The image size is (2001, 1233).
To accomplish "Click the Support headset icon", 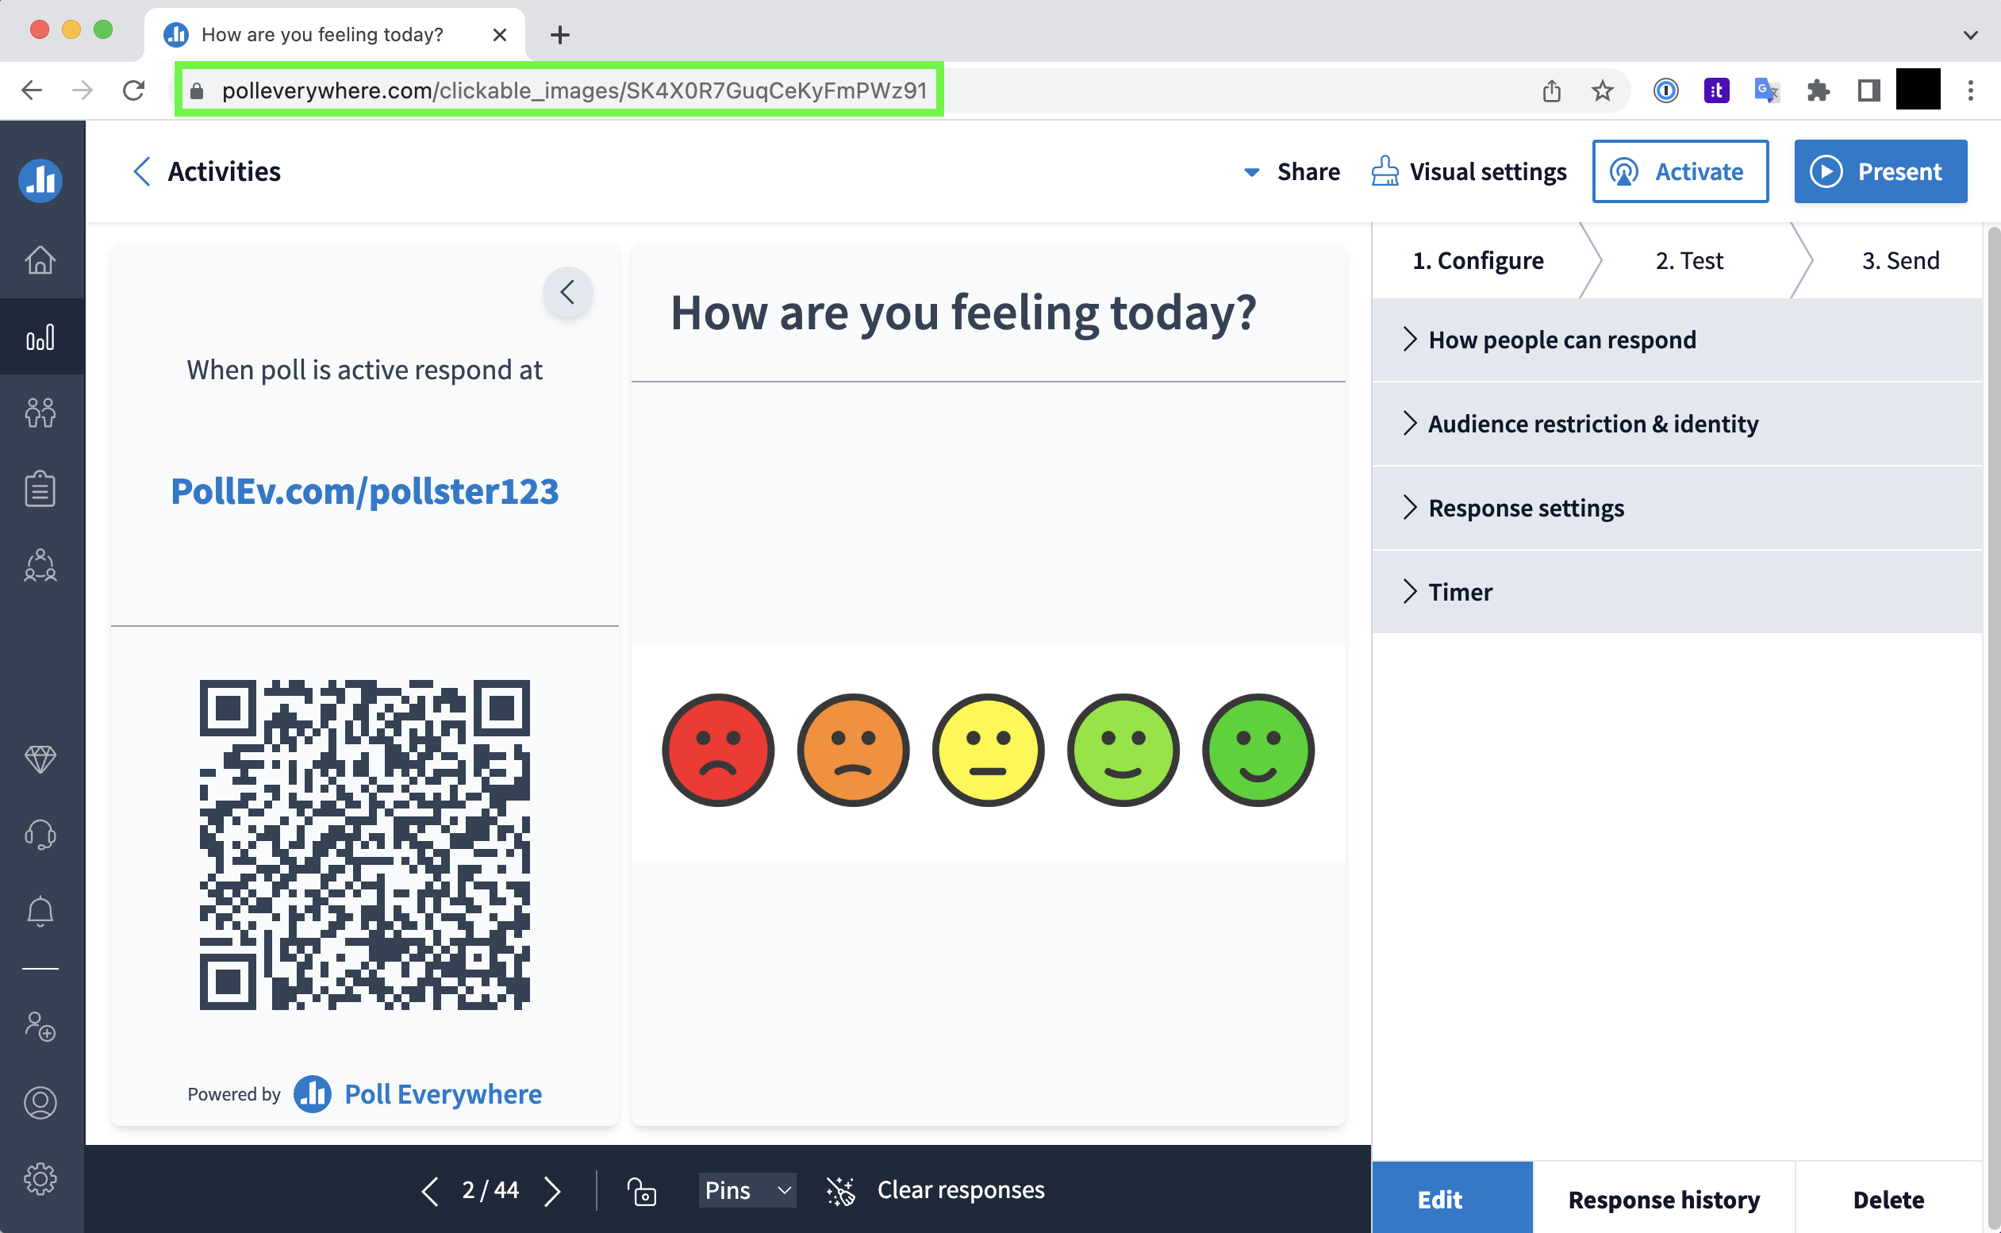I will coord(40,833).
